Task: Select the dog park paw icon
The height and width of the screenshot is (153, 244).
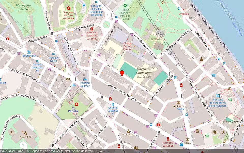Action: (x=125, y=5)
